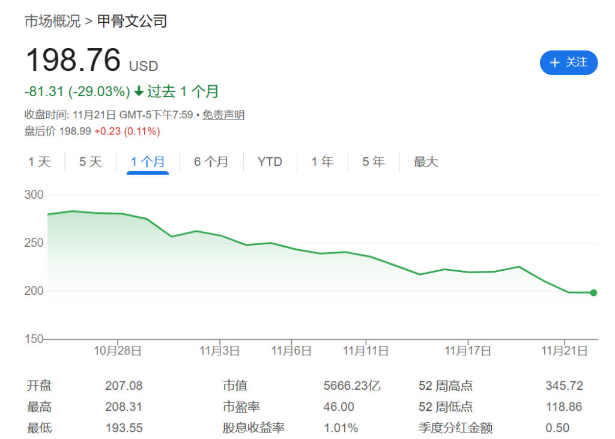Click the 11月6日 axis label
The width and height of the screenshot is (615, 439).
[291, 350]
